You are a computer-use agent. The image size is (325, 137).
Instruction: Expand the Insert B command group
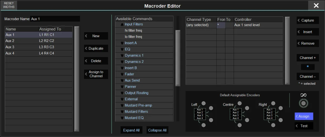point(122,68)
